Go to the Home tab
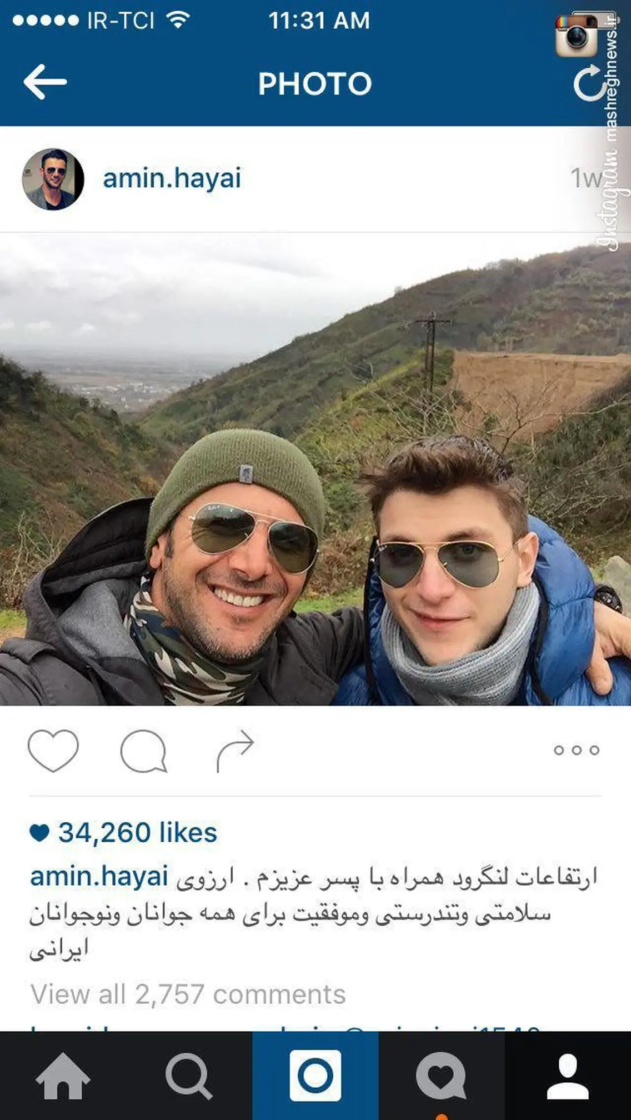Viewport: 631px width, 1120px height. tap(63, 1076)
